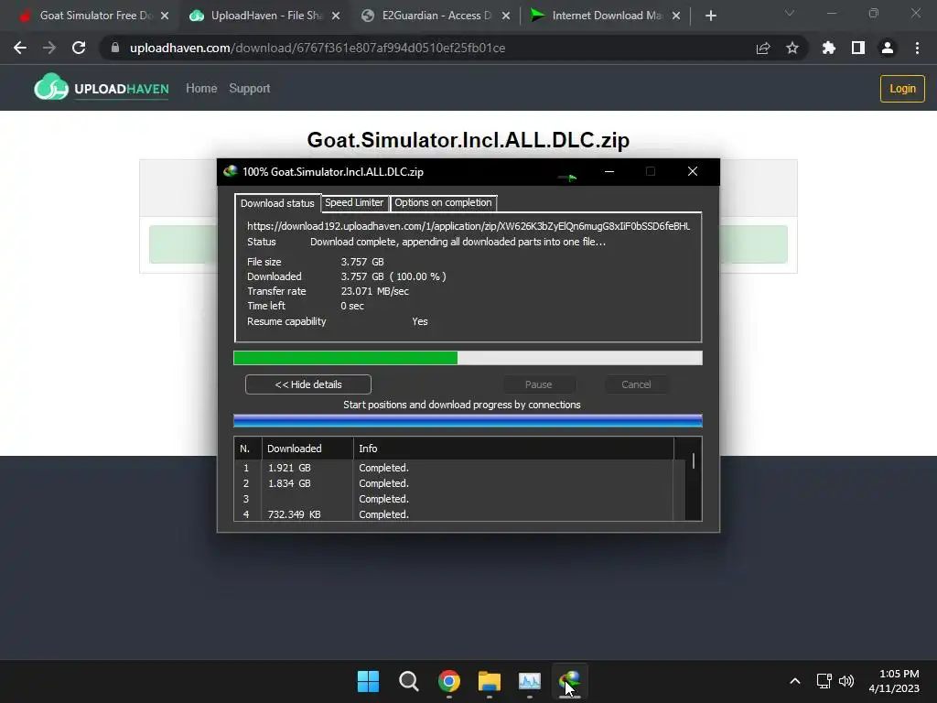Select connection row 4 with 732.349 KB
Screen dimensions: 937x703
pos(454,514)
